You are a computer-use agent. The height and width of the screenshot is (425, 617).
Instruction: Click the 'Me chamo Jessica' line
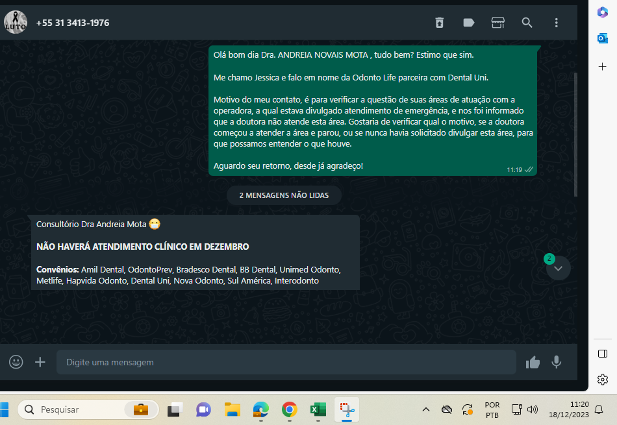click(x=351, y=77)
